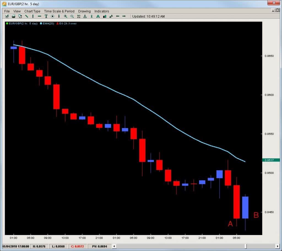Click the 0.8450 price axis label
Screen dimensions: 282x251
269,212
